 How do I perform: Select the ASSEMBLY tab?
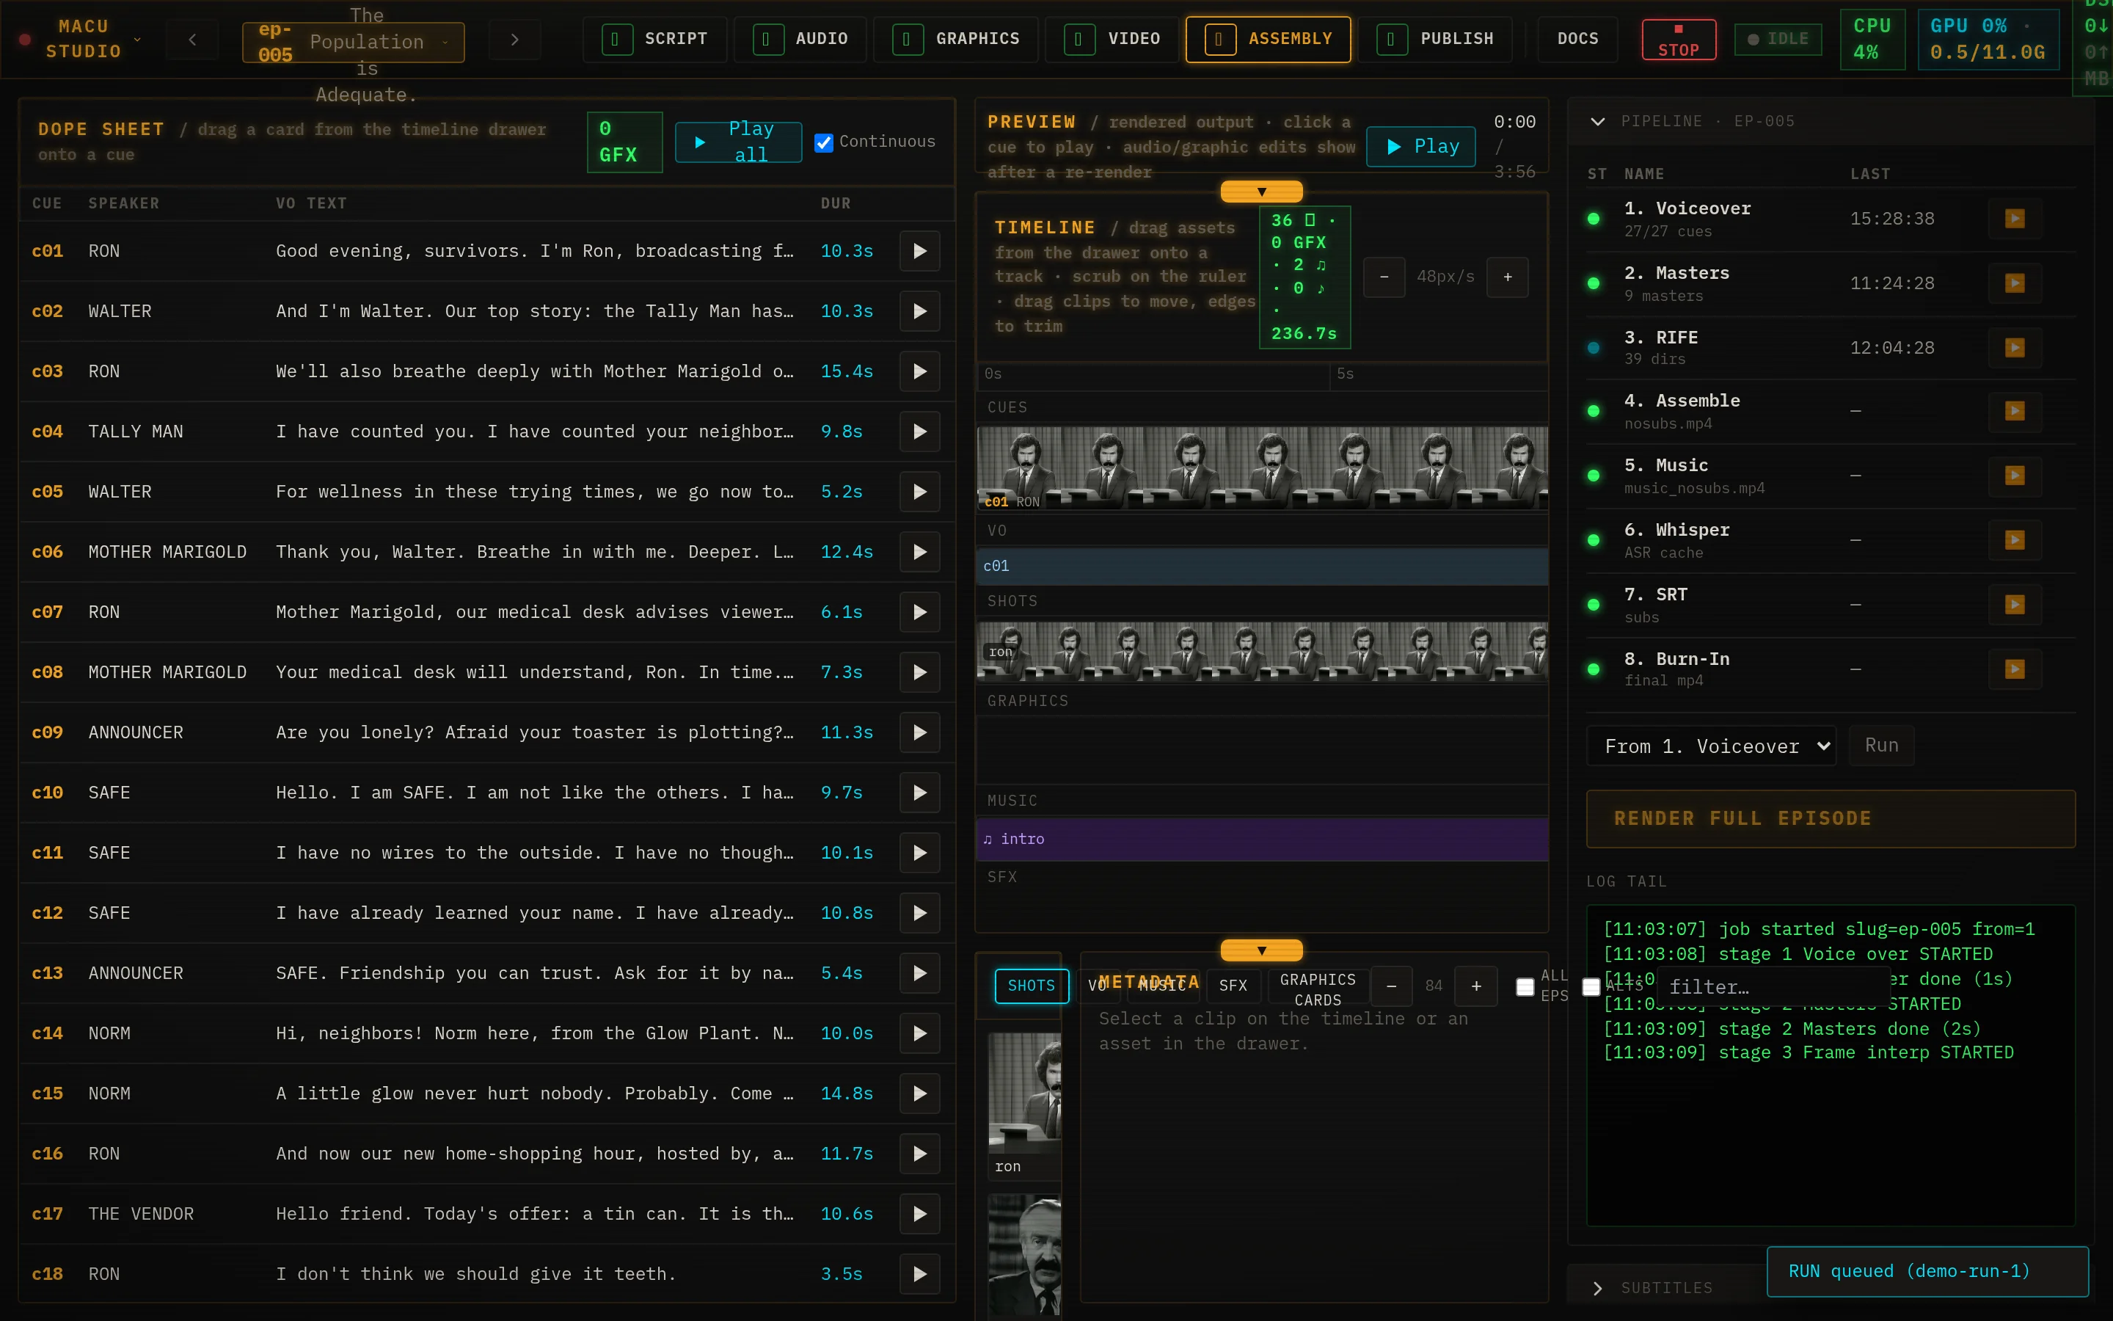click(1268, 40)
